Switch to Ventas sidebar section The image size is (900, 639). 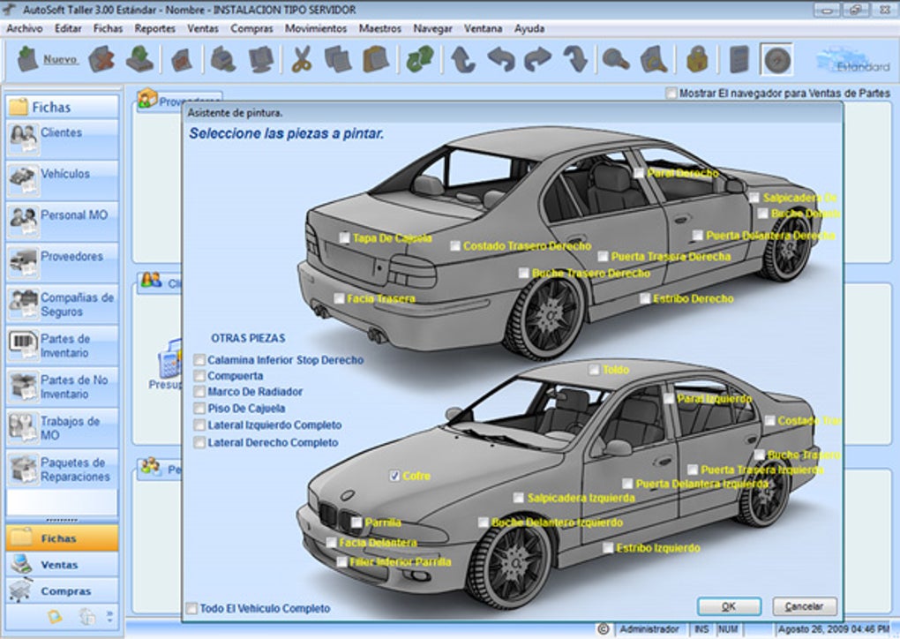(x=62, y=565)
